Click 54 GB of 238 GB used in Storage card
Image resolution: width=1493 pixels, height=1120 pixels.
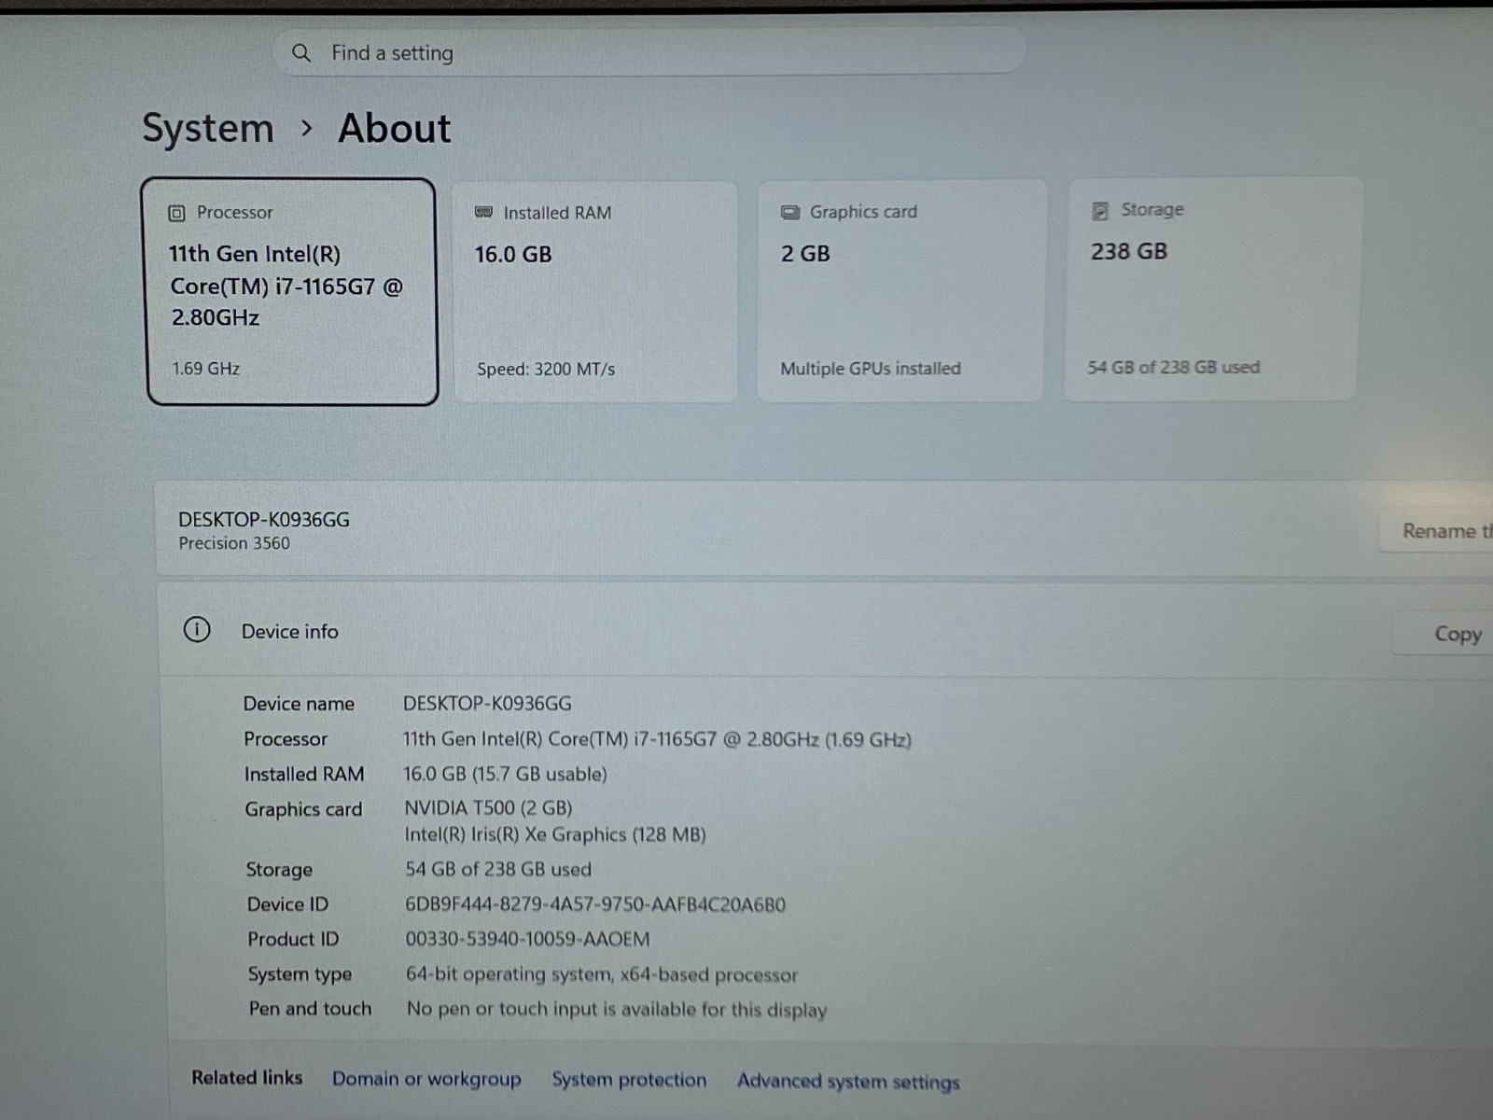(x=1174, y=367)
